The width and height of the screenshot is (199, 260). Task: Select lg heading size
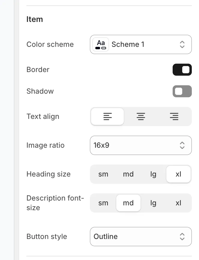[x=153, y=174]
